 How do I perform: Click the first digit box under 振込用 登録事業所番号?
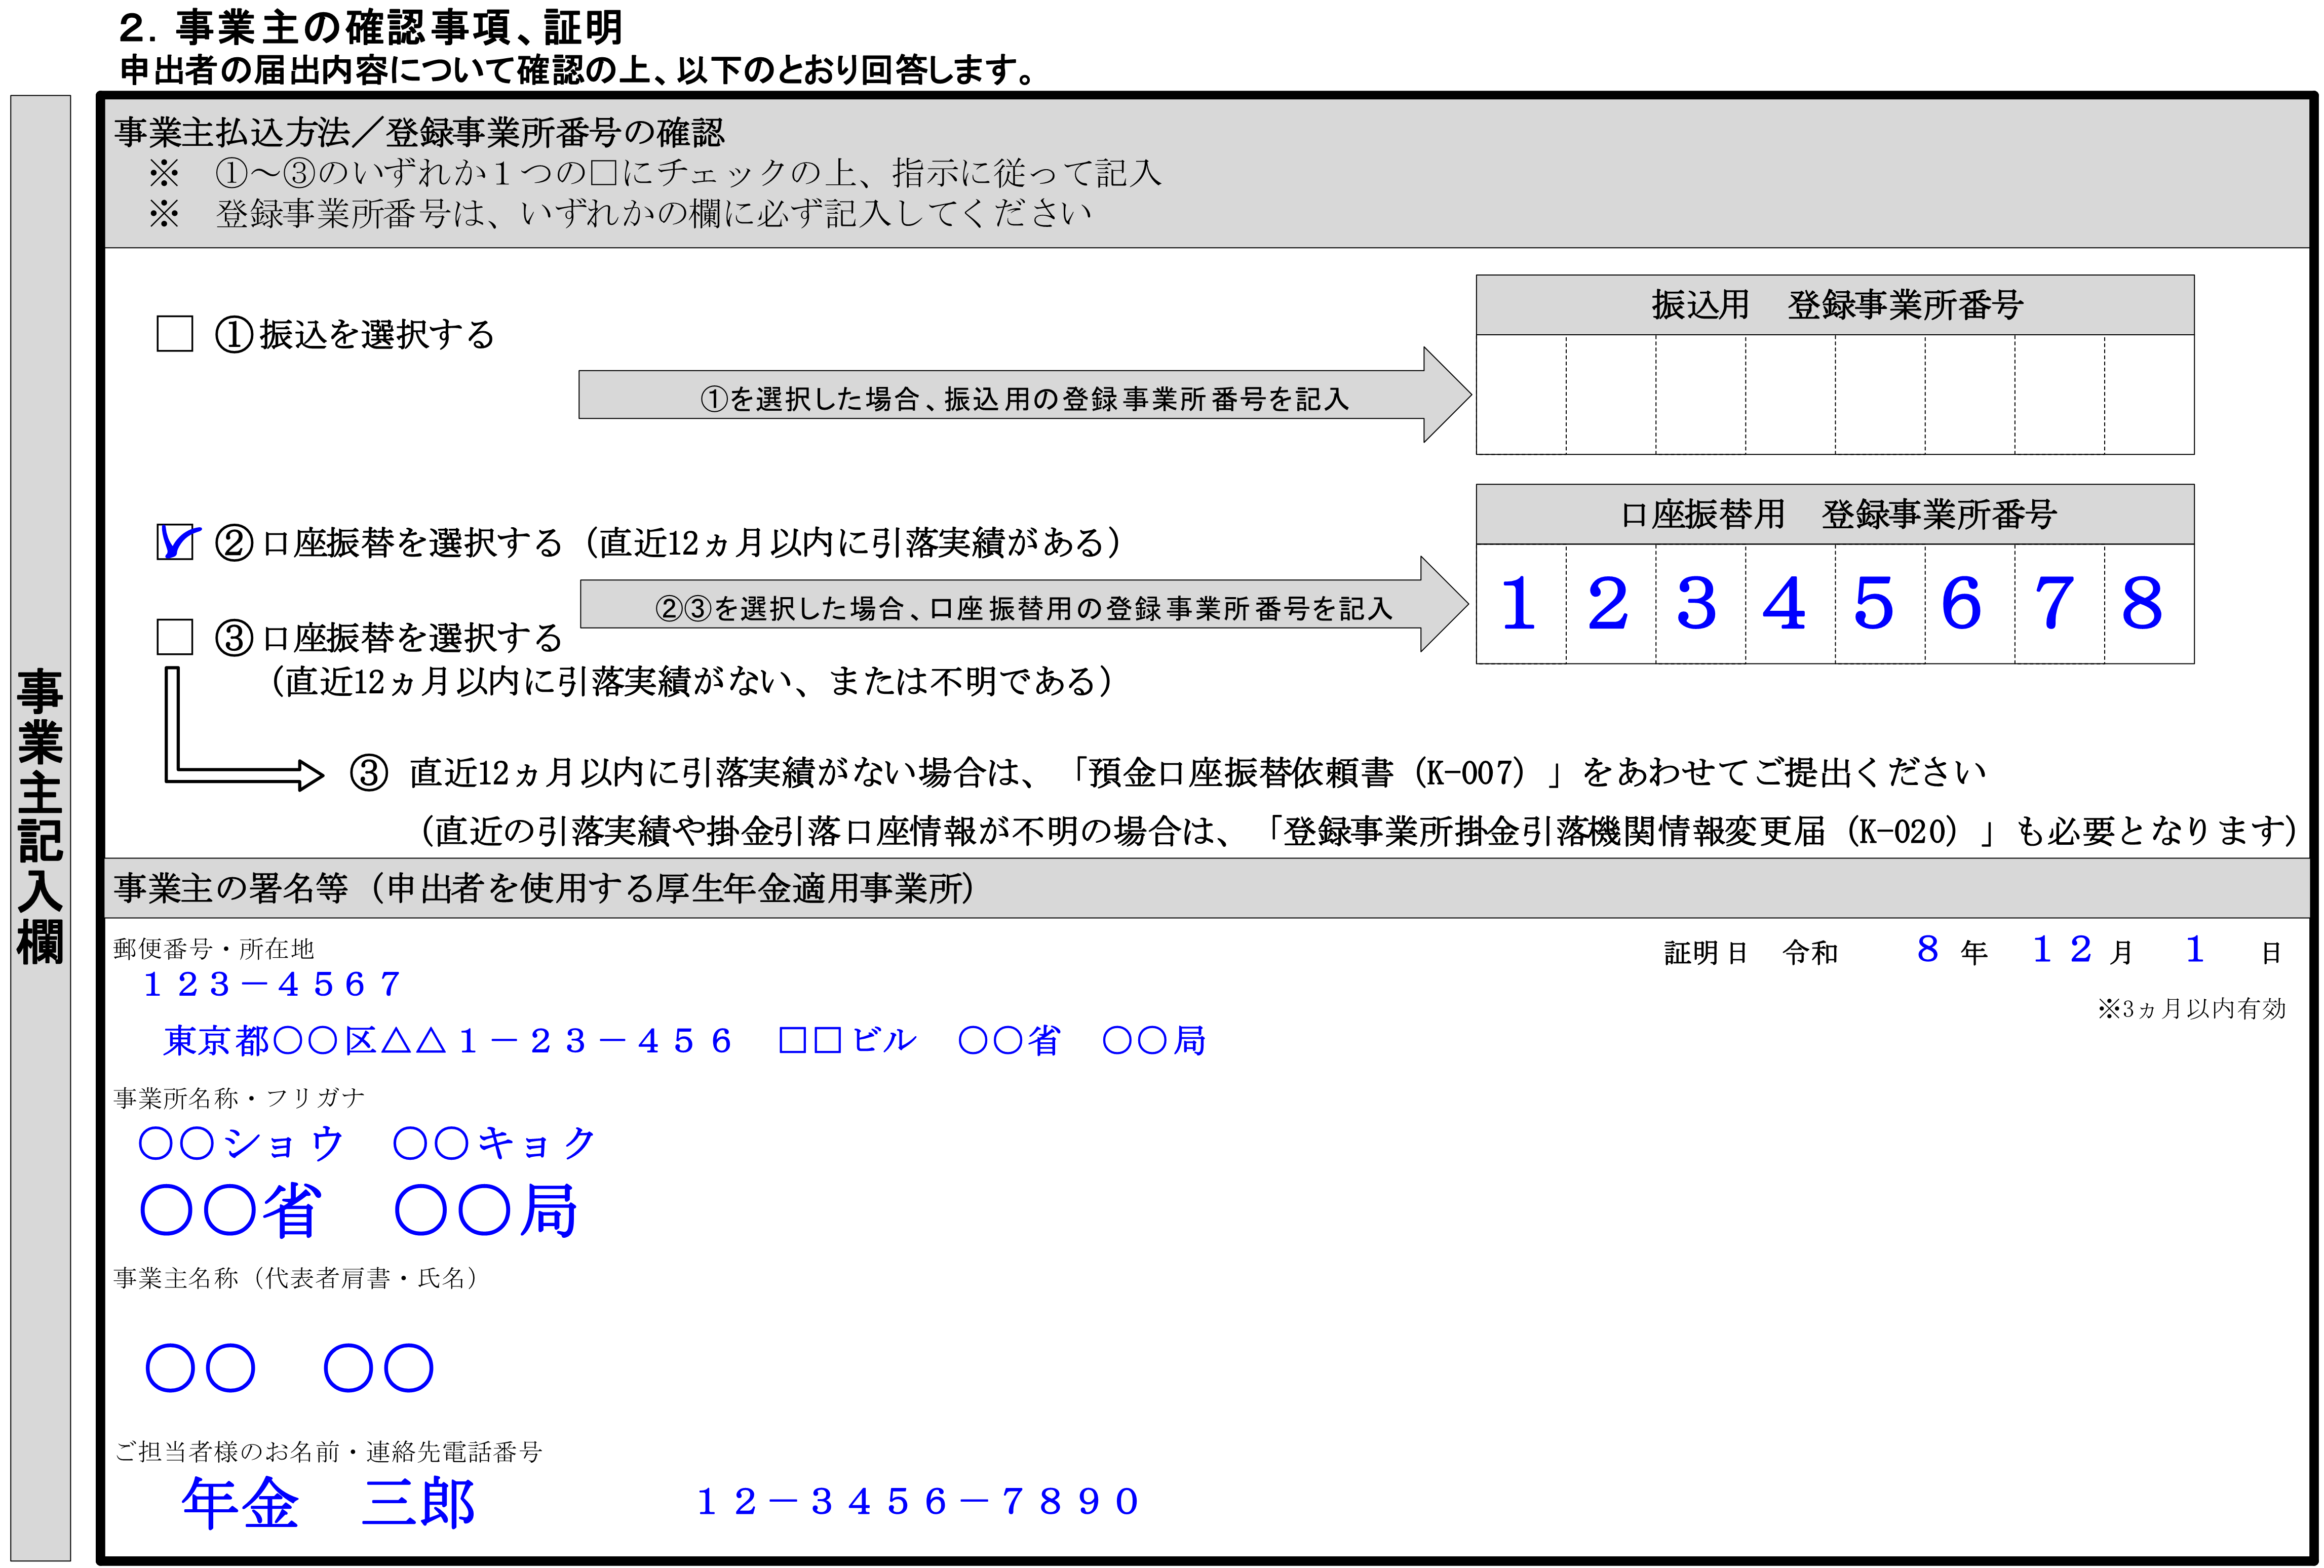pos(1522,395)
